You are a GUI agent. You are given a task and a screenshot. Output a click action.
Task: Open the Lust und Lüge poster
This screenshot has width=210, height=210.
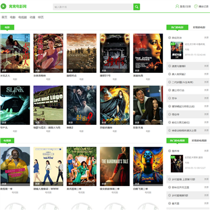point(48,105)
